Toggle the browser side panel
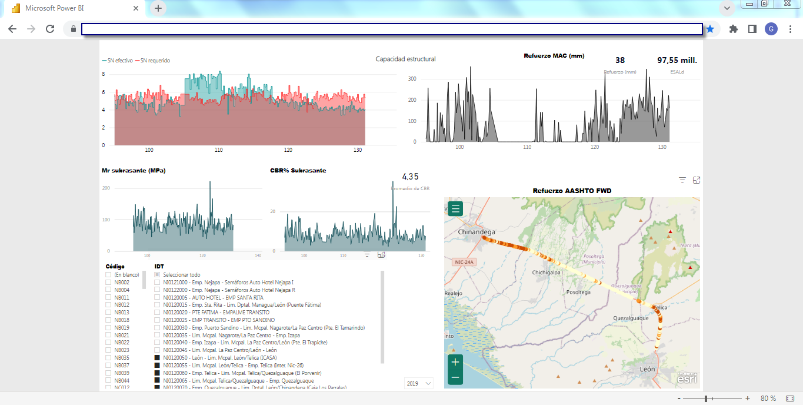The width and height of the screenshot is (803, 405). (752, 29)
